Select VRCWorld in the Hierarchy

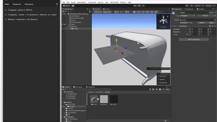tap(75, 16)
